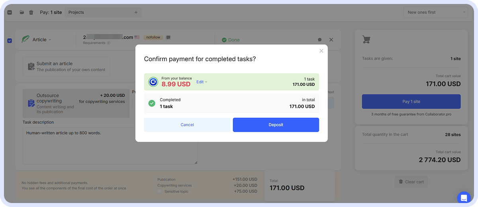Click the Collaborator balance logo icon

[153, 82]
